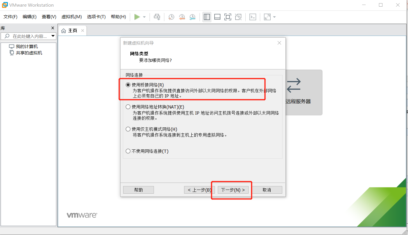Click the stretch guest display icon
Viewport: 408px width, 235px height.
click(267, 17)
